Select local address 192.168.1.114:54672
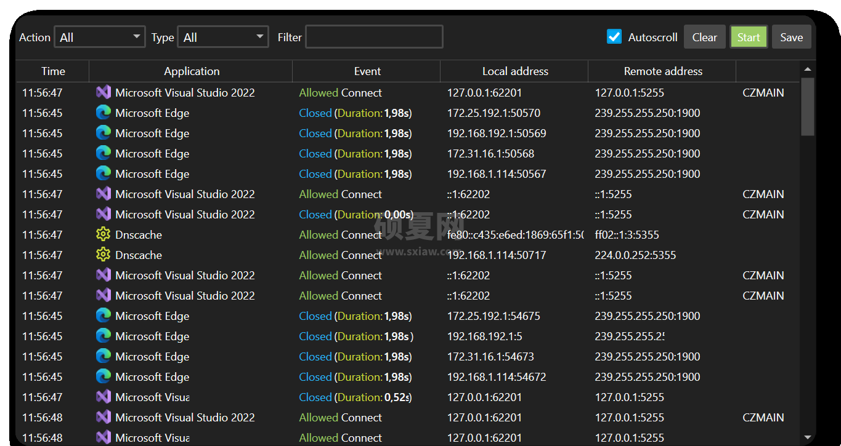Viewport: 841px width, 446px height. pyautogui.click(x=497, y=377)
